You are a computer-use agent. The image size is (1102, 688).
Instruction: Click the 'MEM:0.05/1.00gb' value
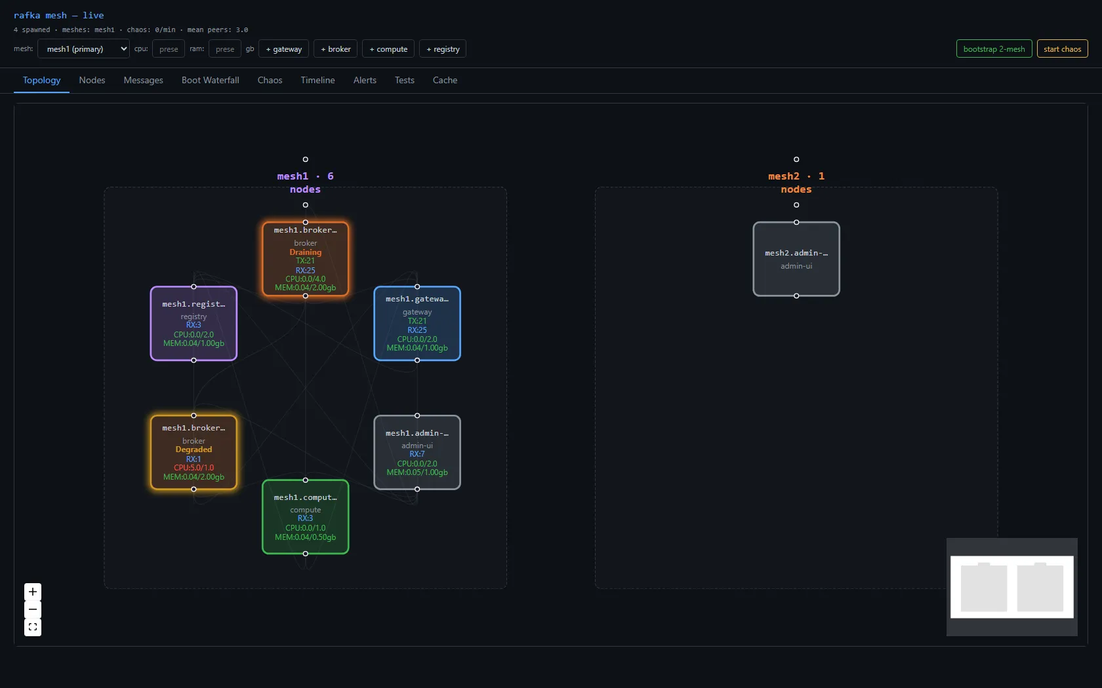417,472
